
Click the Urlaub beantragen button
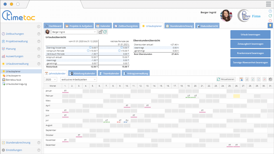(x=250, y=35)
